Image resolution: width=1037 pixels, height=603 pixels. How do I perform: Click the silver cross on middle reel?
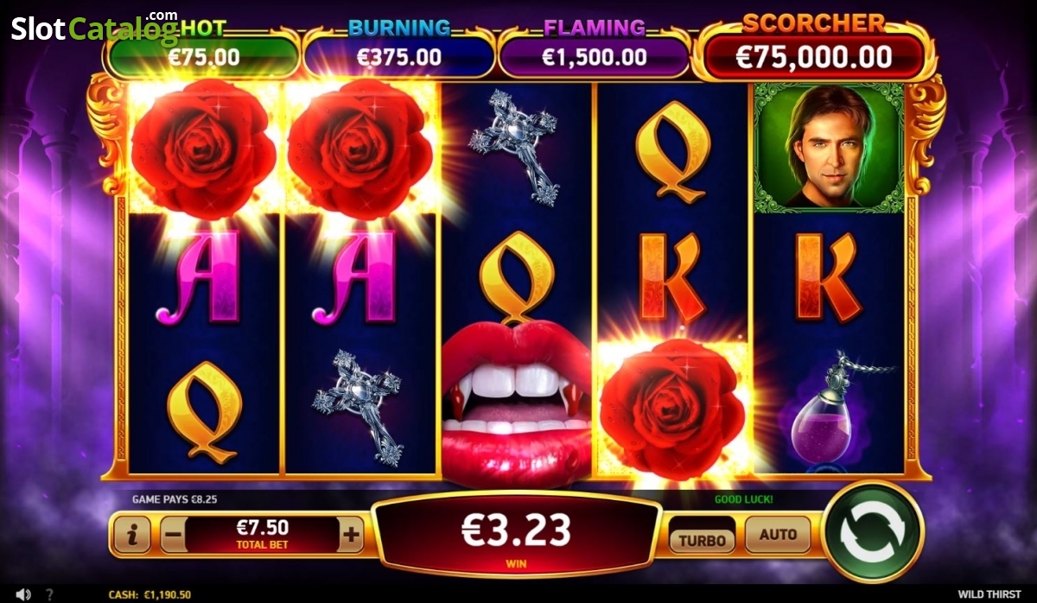pyautogui.click(x=514, y=147)
